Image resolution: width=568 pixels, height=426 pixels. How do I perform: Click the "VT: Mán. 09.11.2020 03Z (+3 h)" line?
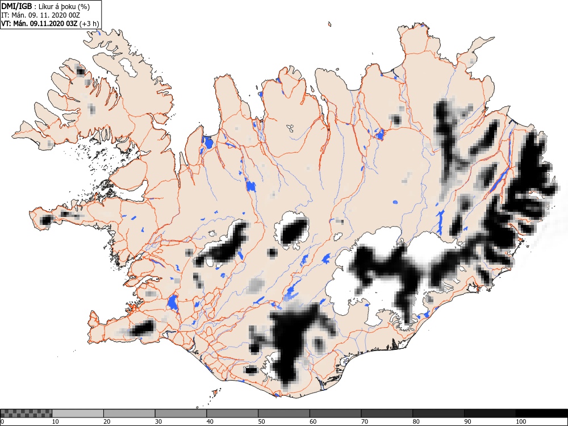[x=50, y=24]
